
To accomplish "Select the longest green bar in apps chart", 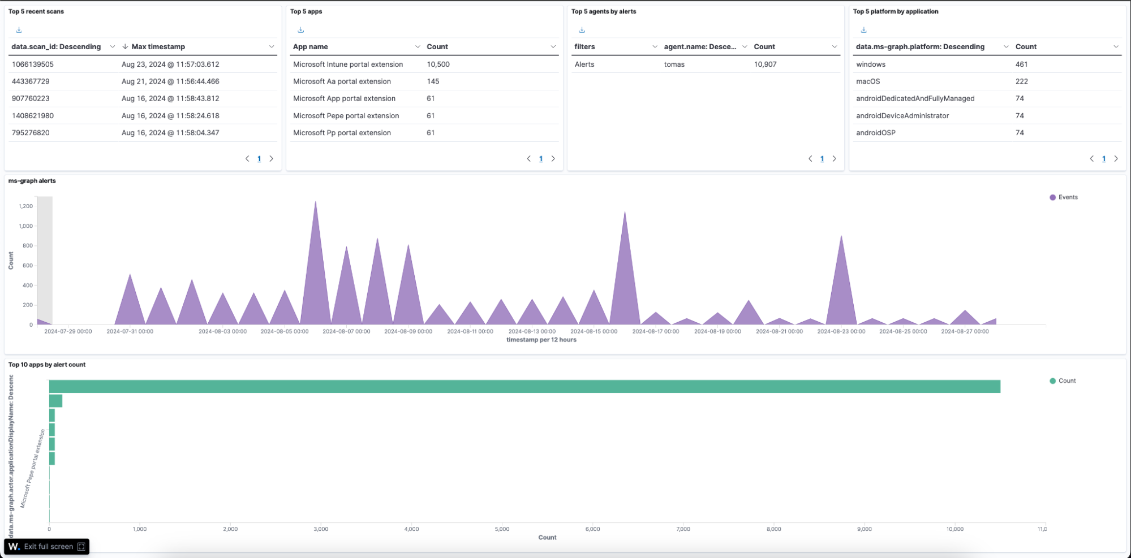I will [x=524, y=387].
